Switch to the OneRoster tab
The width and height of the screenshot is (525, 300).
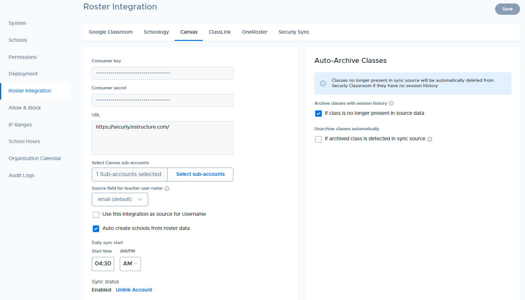pyautogui.click(x=254, y=32)
